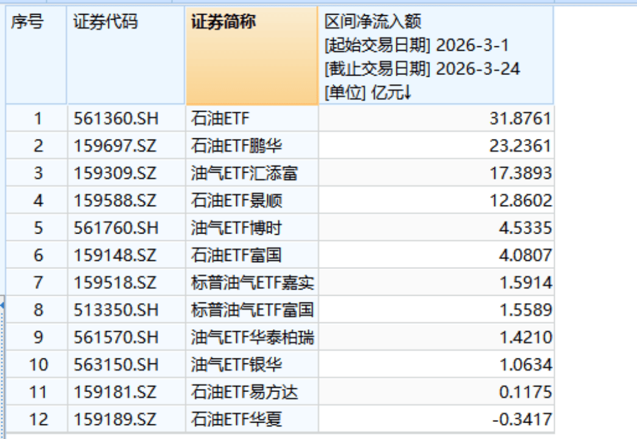
Task: Click the 证券代码 column header
Action: (x=105, y=23)
